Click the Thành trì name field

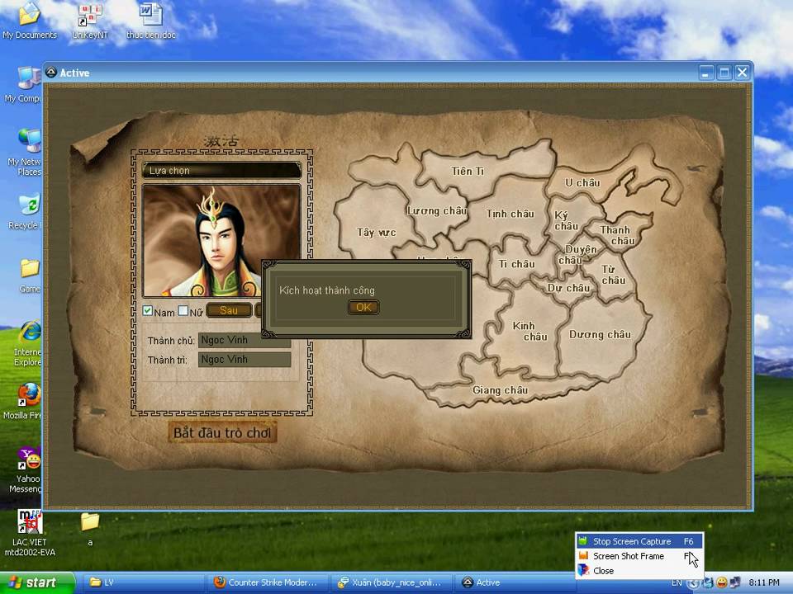[x=245, y=359]
